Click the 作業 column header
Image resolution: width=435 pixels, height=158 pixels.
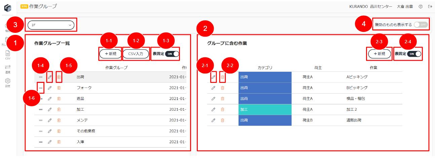373,68
